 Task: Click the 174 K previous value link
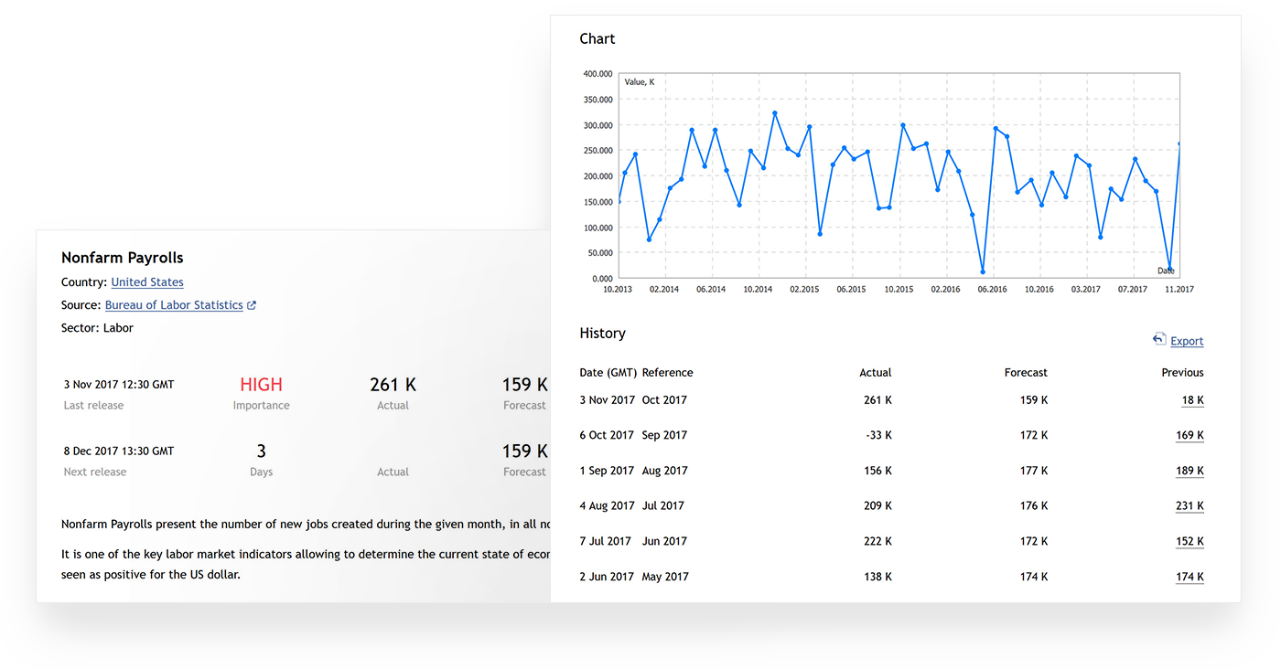1189,576
